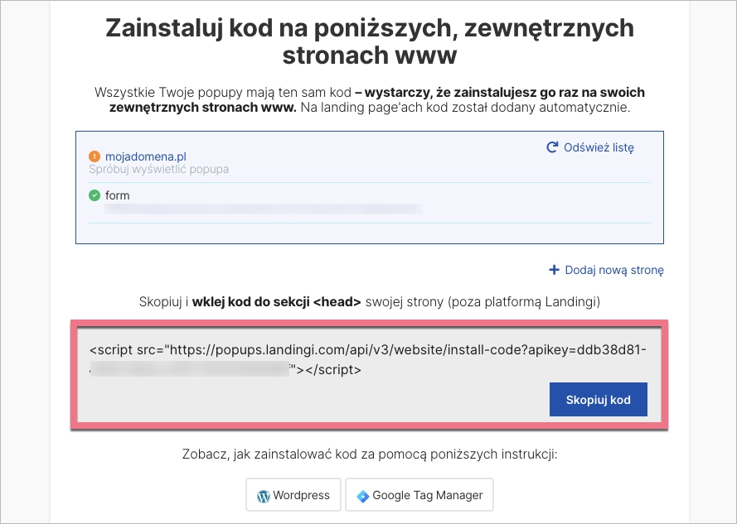737x524 pixels.
Task: Click the 'Zobacz, jak zainstalować kod' text line
Action: pyautogui.click(x=369, y=456)
